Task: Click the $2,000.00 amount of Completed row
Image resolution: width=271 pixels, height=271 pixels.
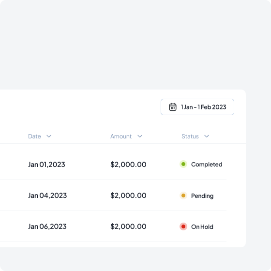Action: (x=128, y=165)
